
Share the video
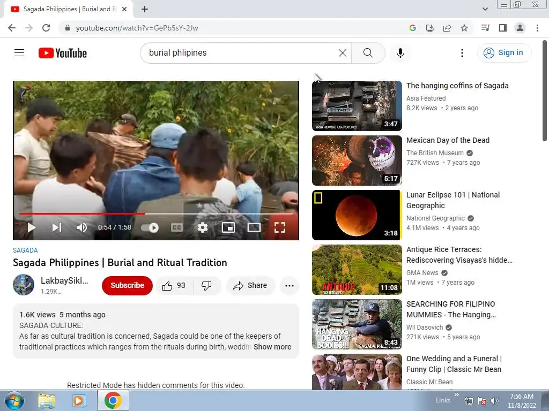pyautogui.click(x=250, y=286)
